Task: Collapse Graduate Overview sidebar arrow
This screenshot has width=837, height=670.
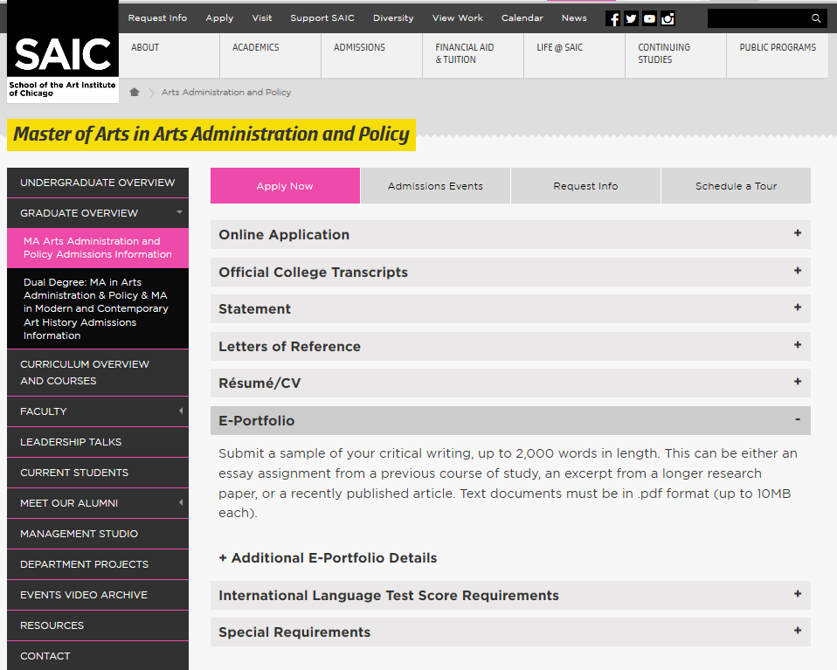Action: pyautogui.click(x=180, y=212)
